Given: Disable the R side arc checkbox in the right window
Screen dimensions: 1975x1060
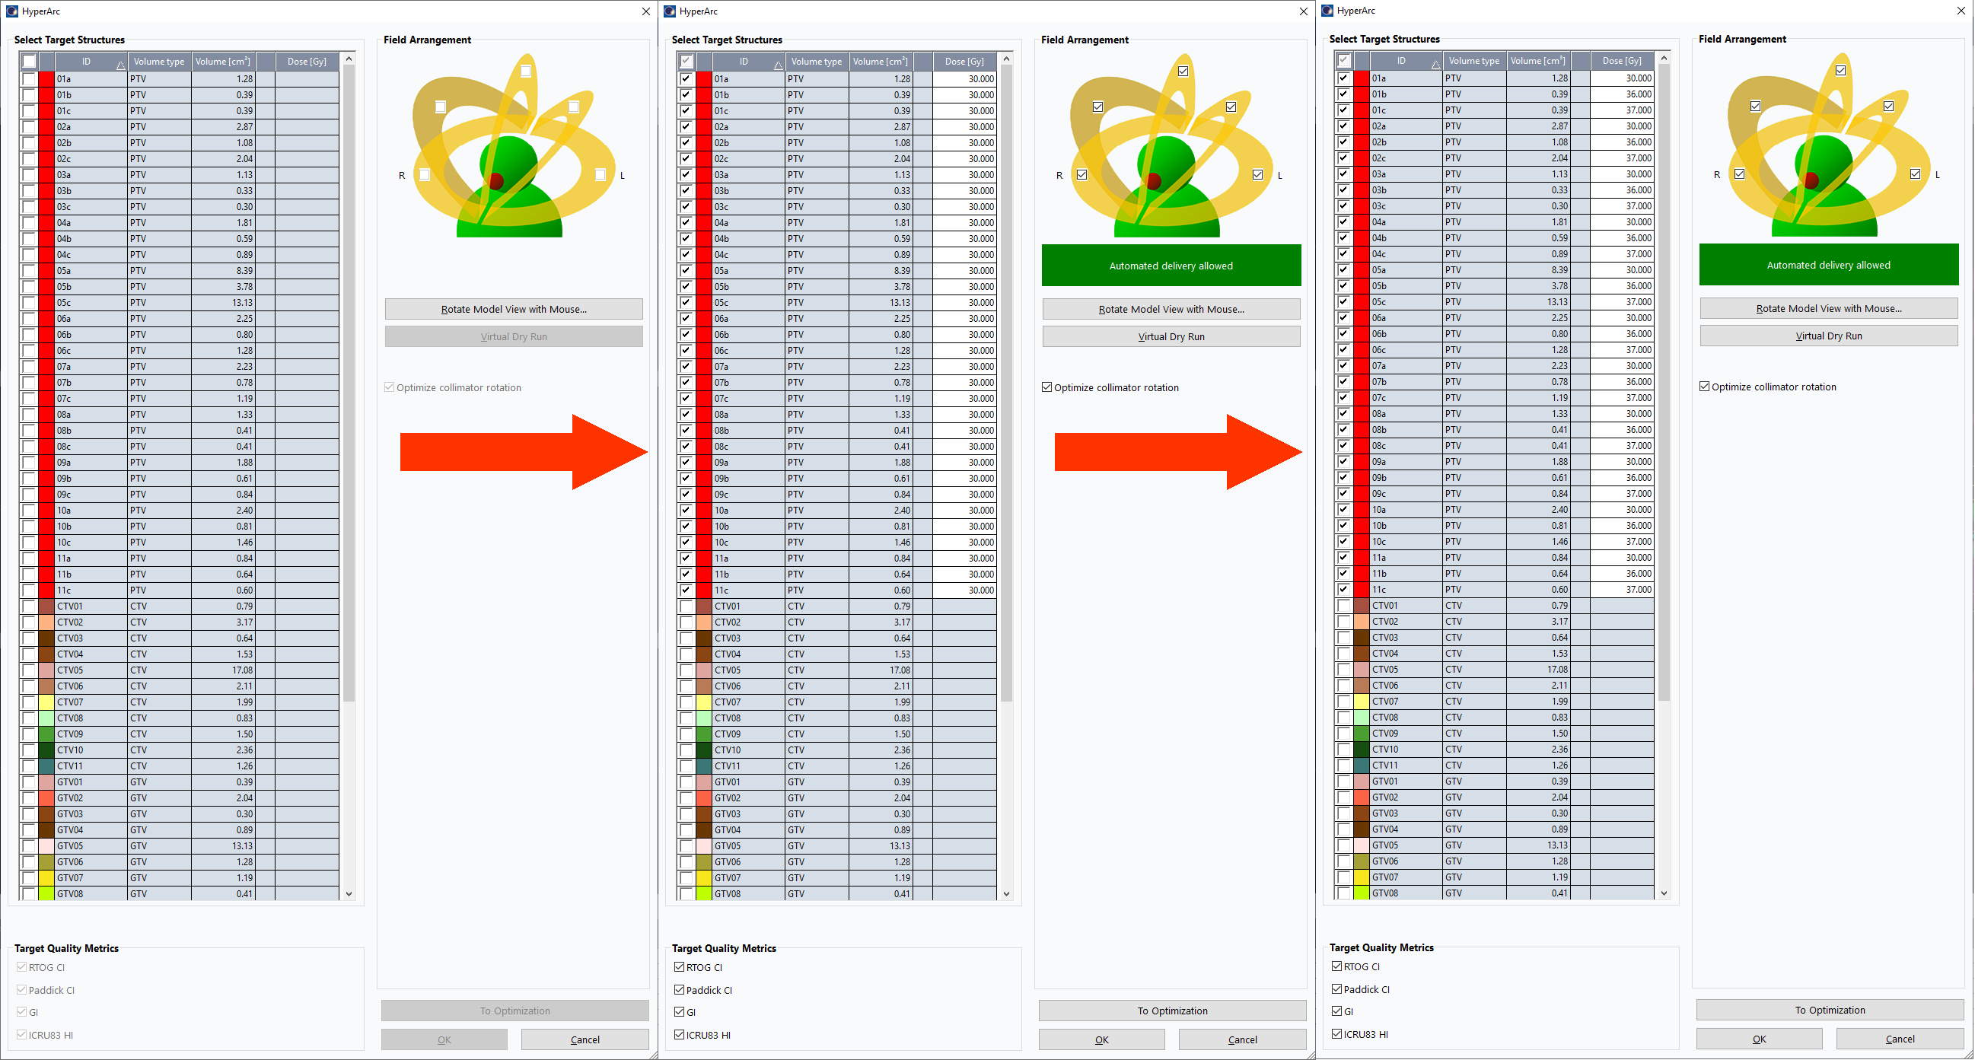Looking at the screenshot, I should click(1740, 174).
